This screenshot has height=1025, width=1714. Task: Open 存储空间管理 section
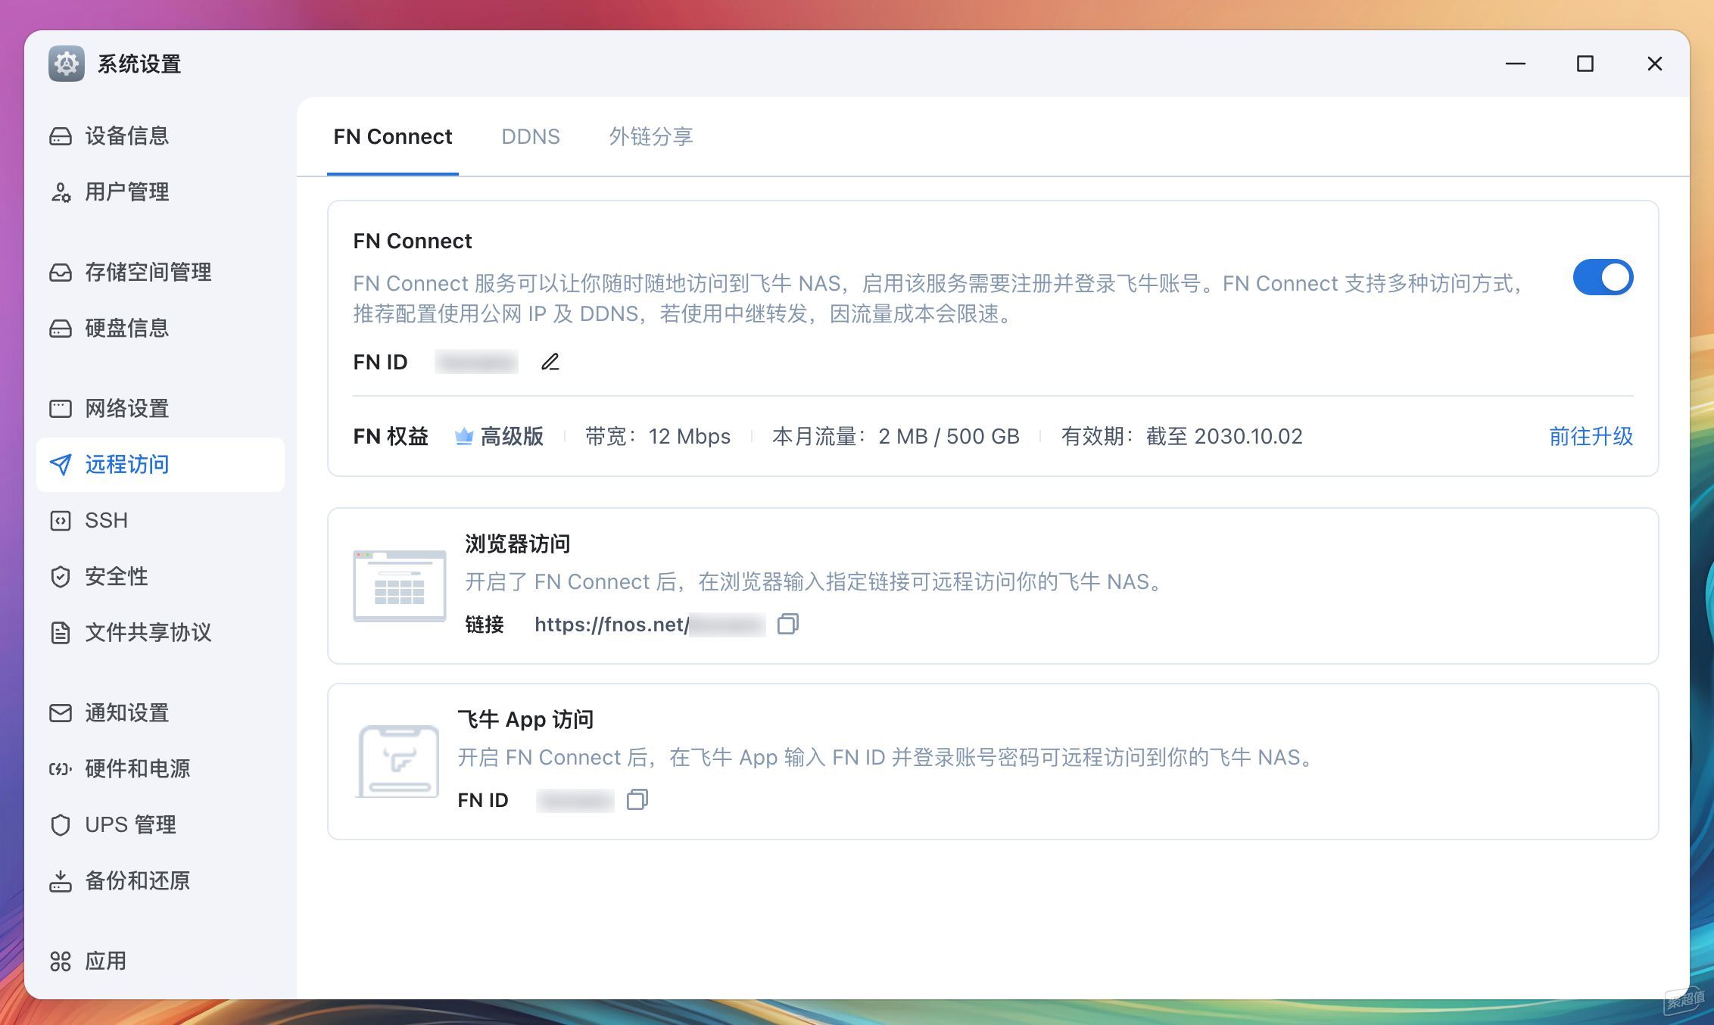[148, 273]
